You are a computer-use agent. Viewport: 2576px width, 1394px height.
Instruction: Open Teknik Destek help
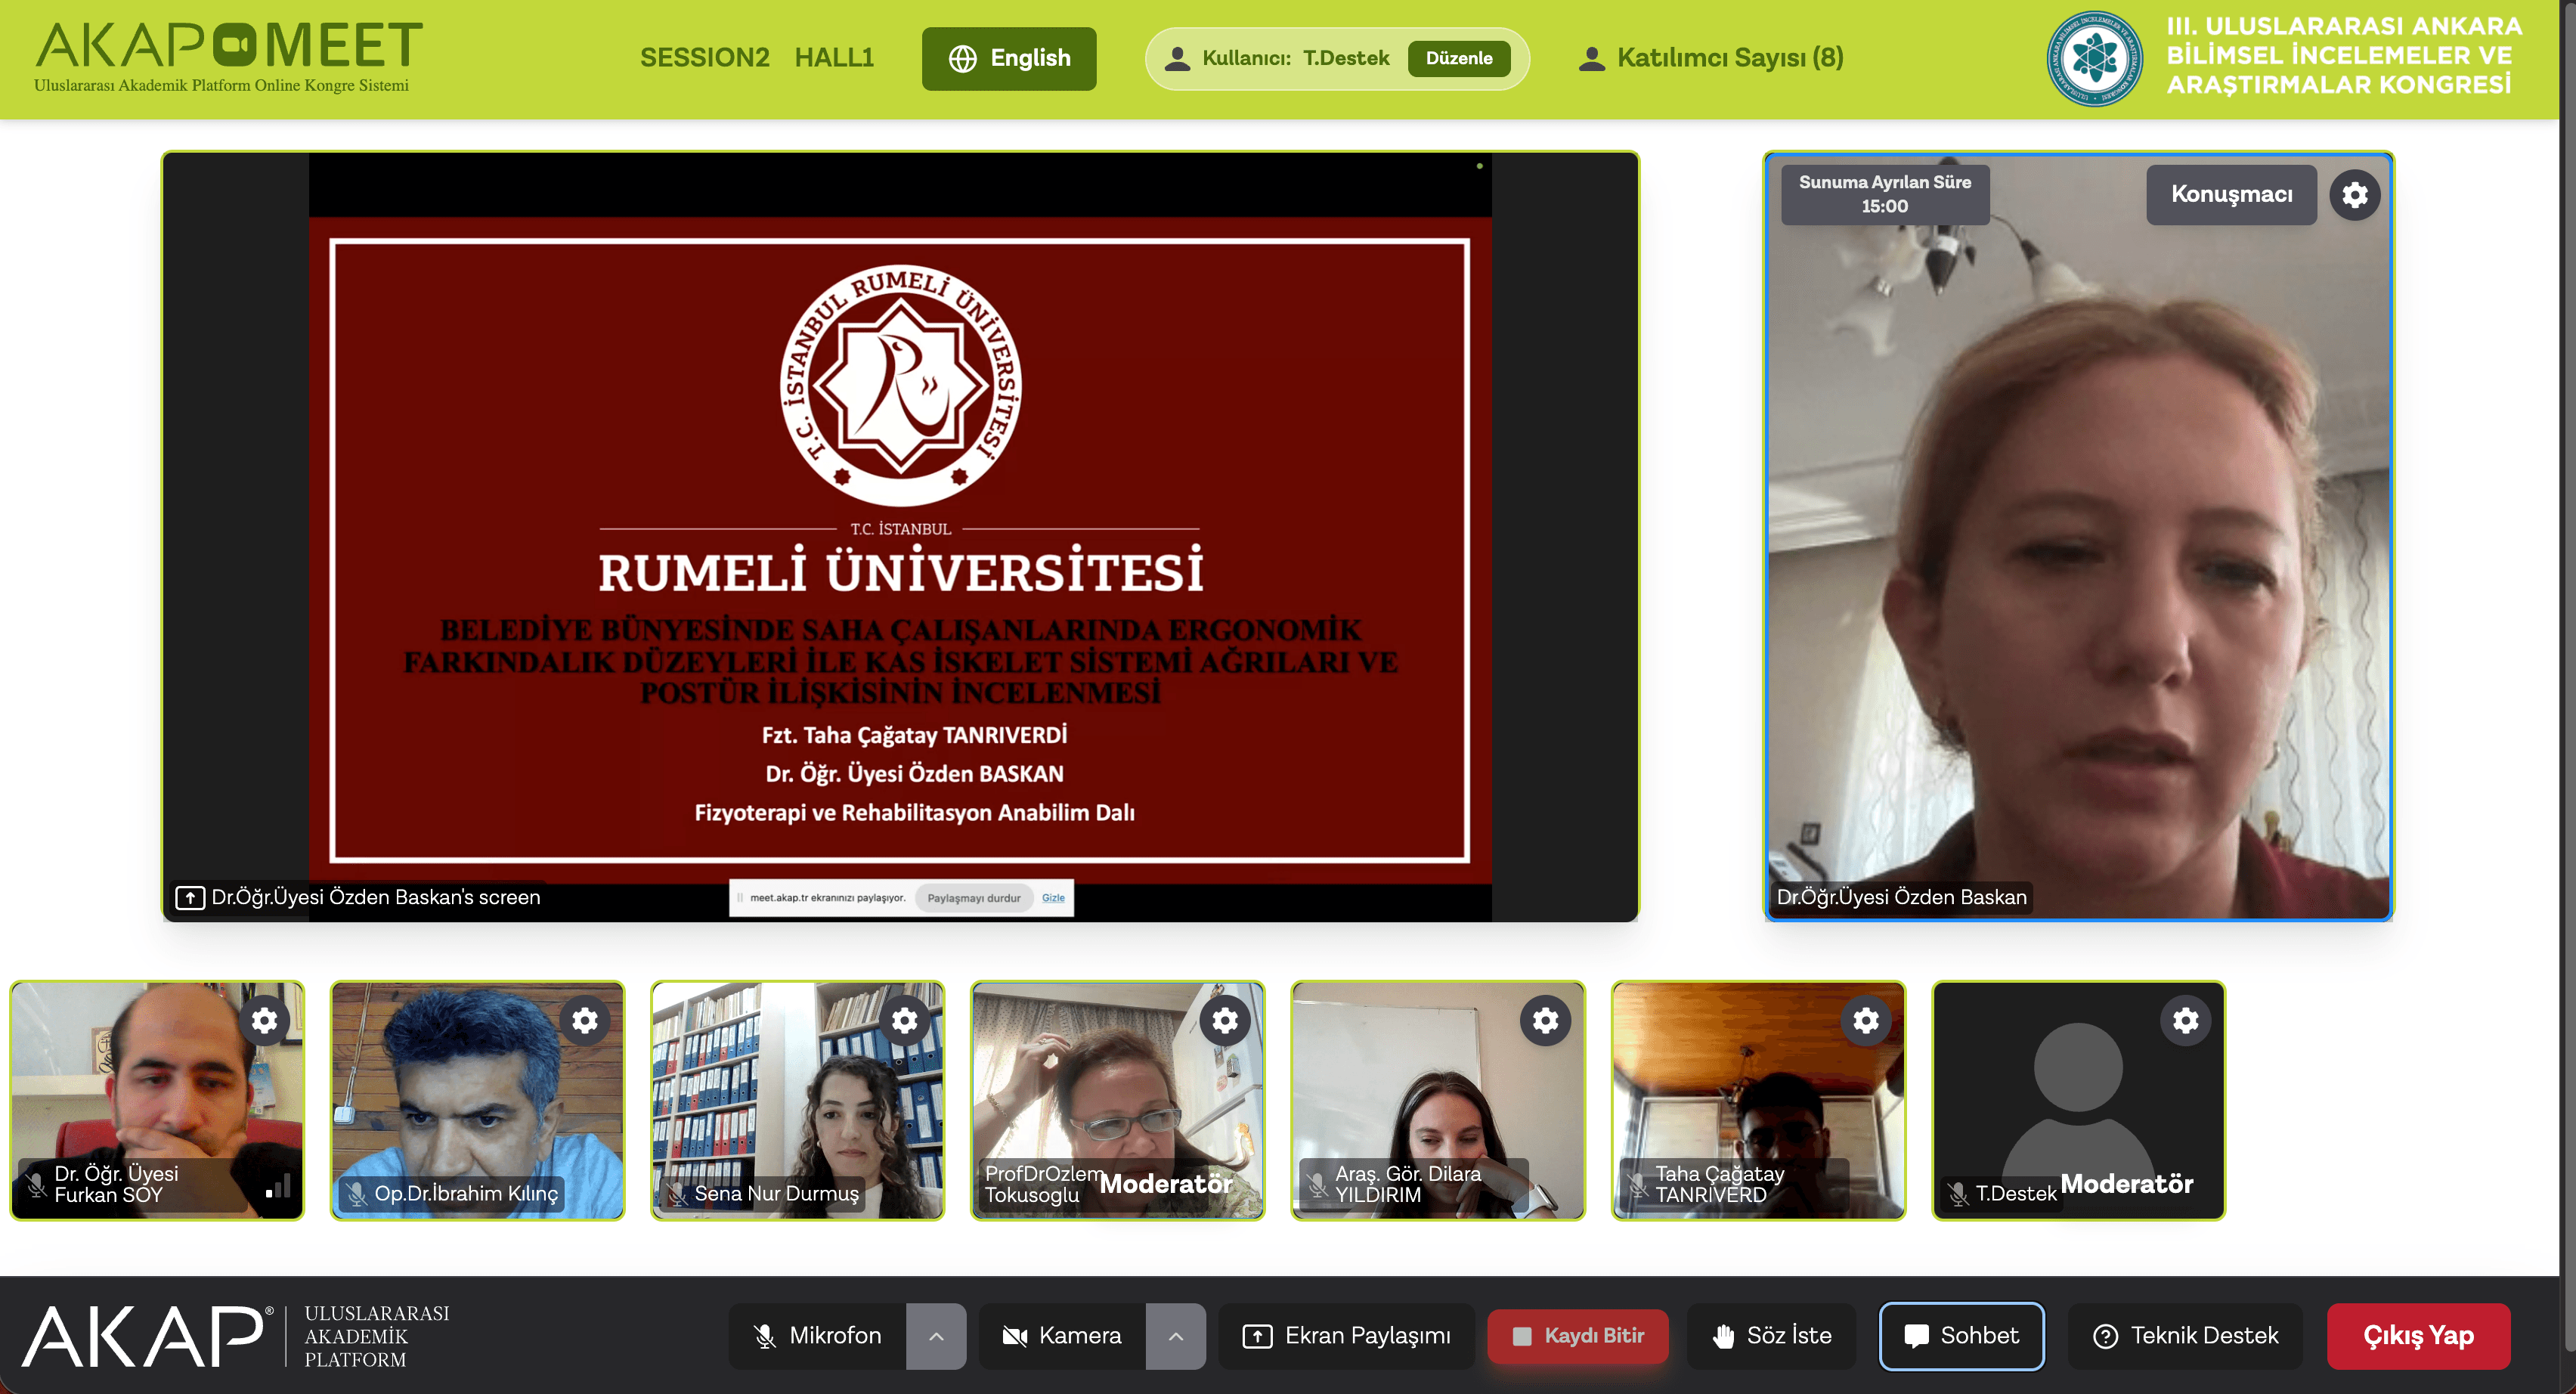[x=2185, y=1336]
